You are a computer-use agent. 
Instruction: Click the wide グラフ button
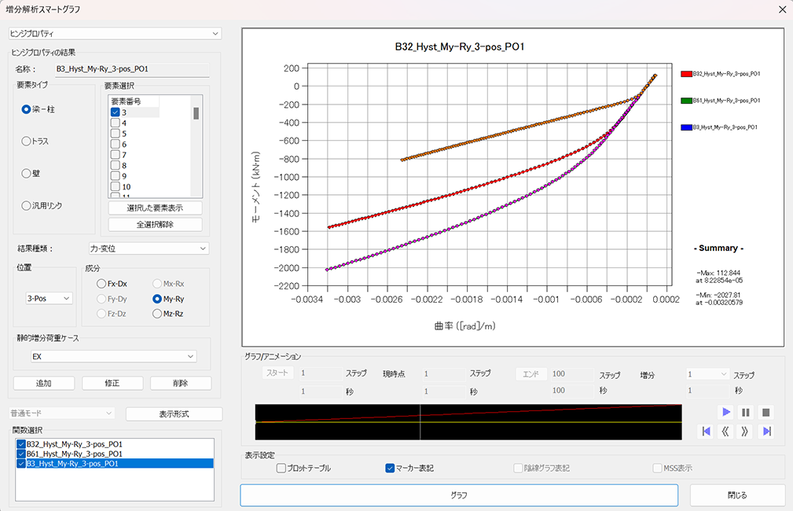point(458,495)
